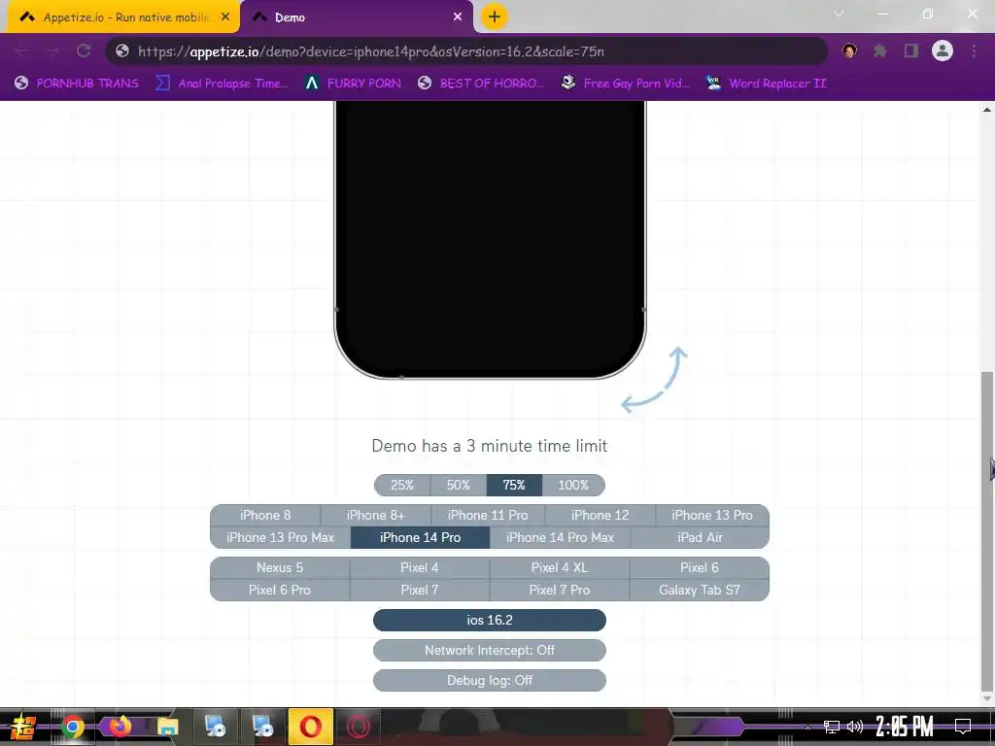The height and width of the screenshot is (746, 995).
Task: Select the Pixel 6 device
Action: point(700,567)
